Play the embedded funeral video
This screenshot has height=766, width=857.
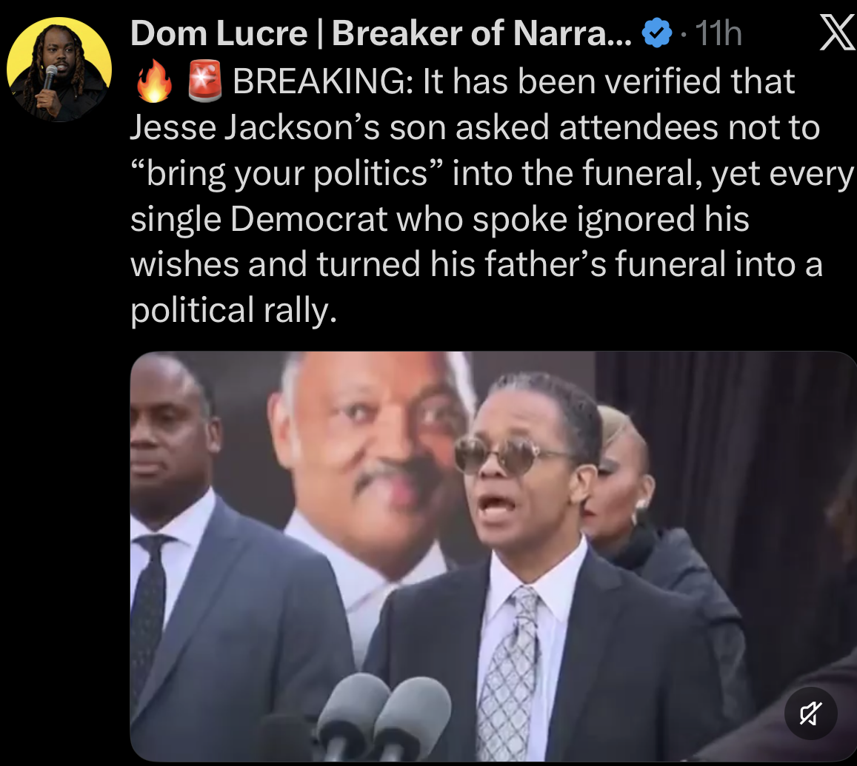coord(493,557)
